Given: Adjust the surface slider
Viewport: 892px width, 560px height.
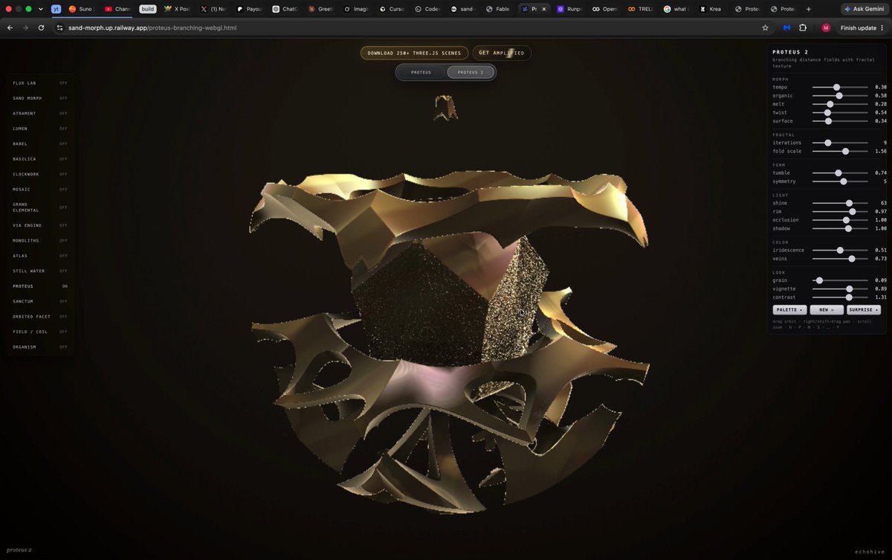Looking at the screenshot, I should click(x=840, y=120).
